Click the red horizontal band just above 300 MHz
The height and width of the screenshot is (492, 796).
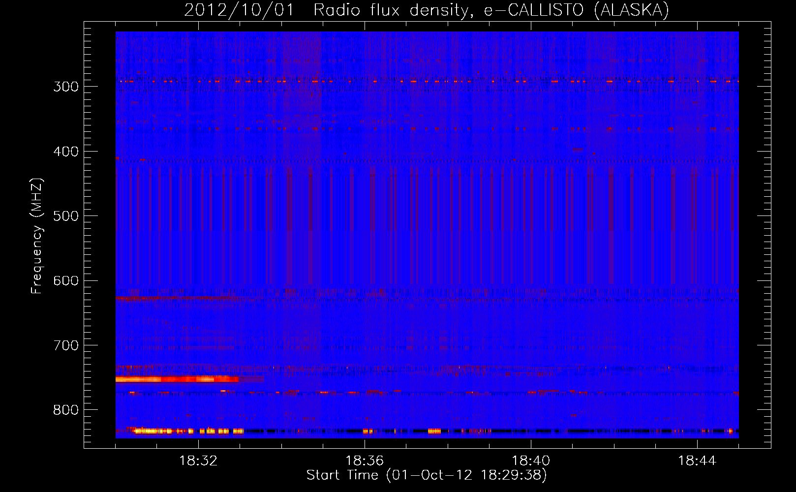(427, 81)
